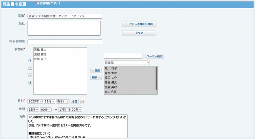Click the ← 追加 button
255x139 pixels.
click(x=96, y=70)
